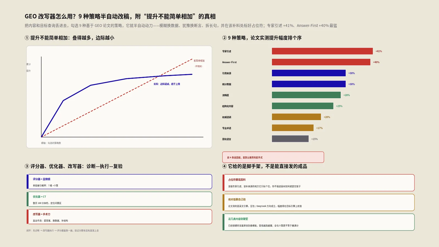Click the card title "这几类内容别硬套"
439x247 pixels.
pyautogui.click(x=238, y=219)
